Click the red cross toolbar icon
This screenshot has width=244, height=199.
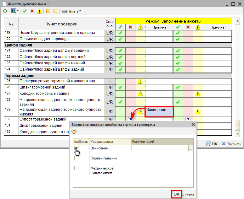click(32, 11)
